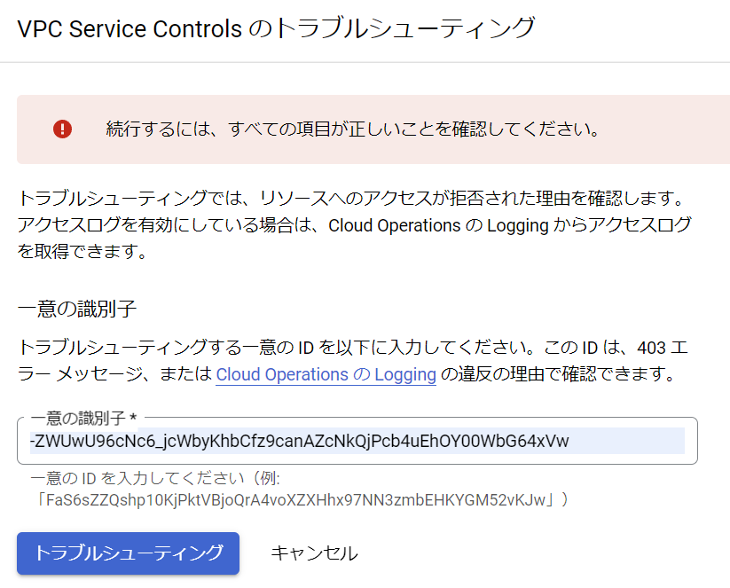Click the paragraph starting トラブルシューティングでは
This screenshot has width=730, height=588.
point(354,225)
